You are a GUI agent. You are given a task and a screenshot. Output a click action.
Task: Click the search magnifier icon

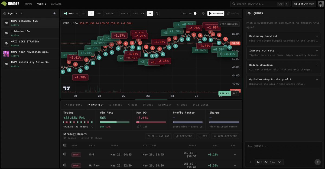pyautogui.click(x=234, y=4)
